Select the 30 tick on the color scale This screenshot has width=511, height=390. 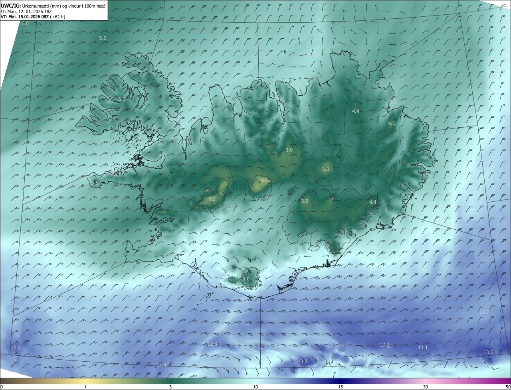426,387
